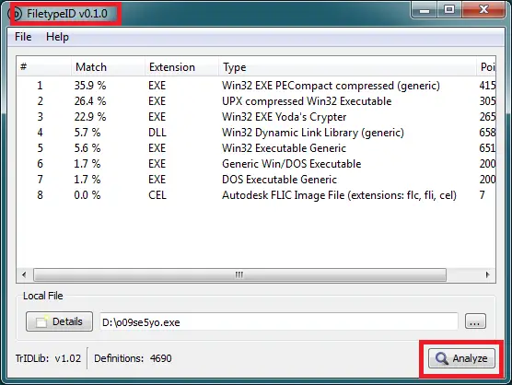Click the notepad icon on Details button
Screen dimensions: 512x385
41,321
